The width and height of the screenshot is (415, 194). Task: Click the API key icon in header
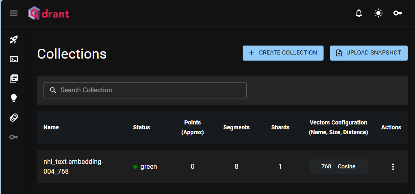(x=398, y=13)
